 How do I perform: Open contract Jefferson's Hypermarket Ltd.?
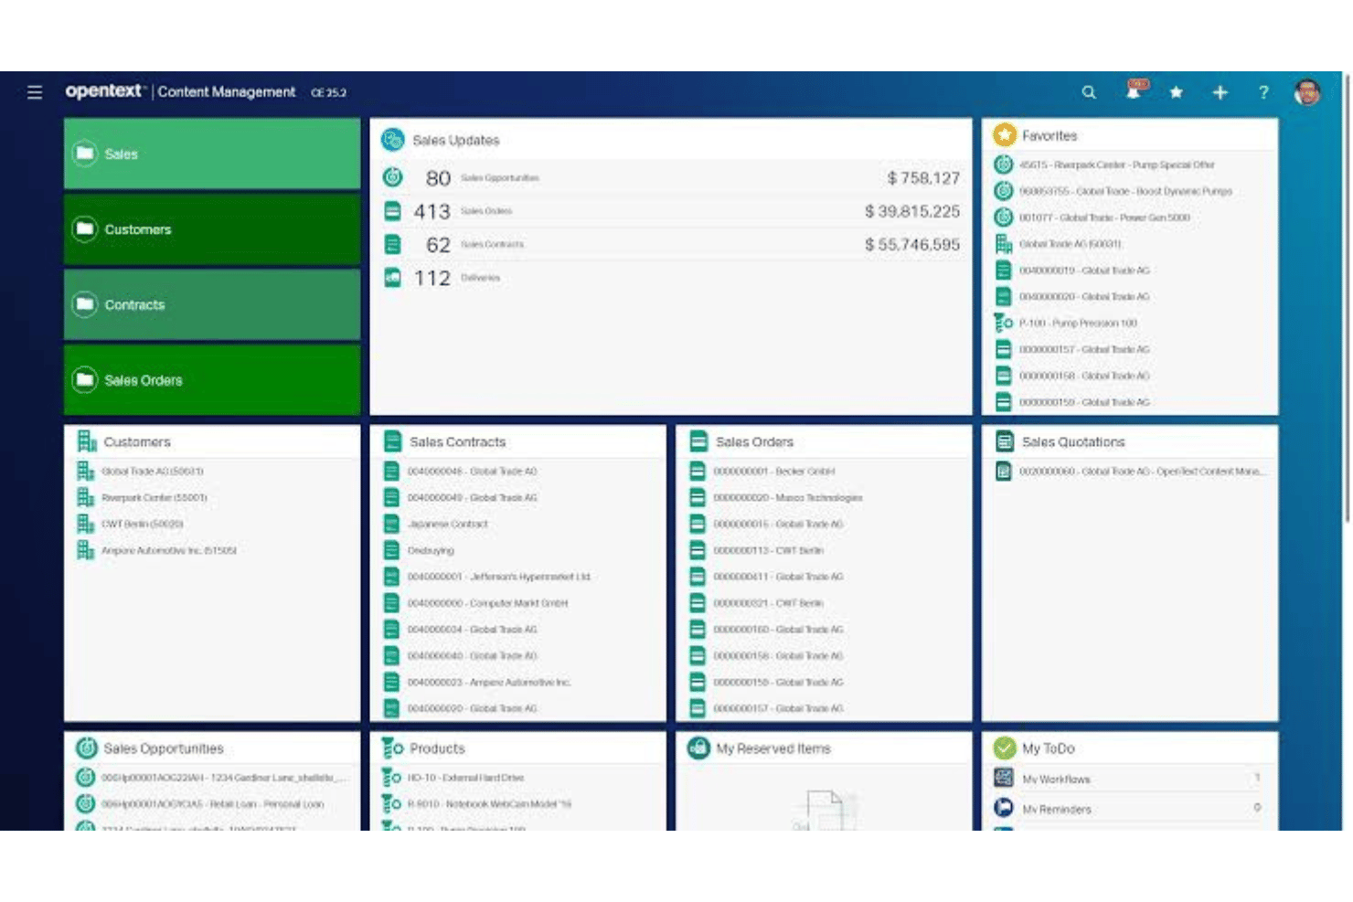[x=498, y=577]
